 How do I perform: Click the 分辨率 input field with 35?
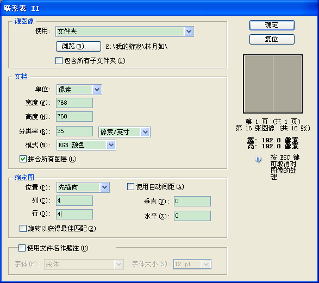coord(74,131)
